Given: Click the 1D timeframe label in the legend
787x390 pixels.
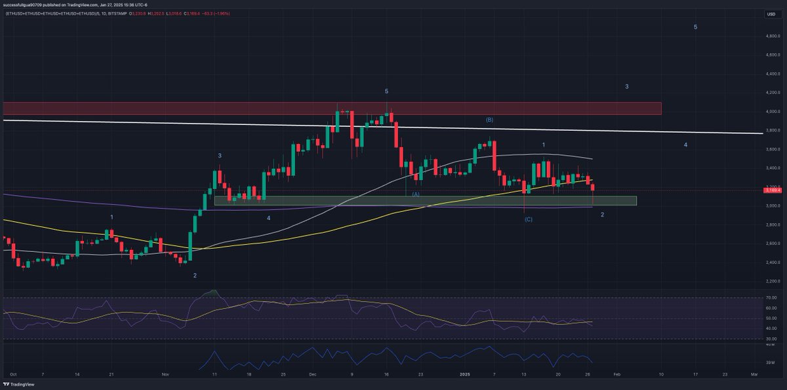Looking at the screenshot, I should [x=103, y=13].
